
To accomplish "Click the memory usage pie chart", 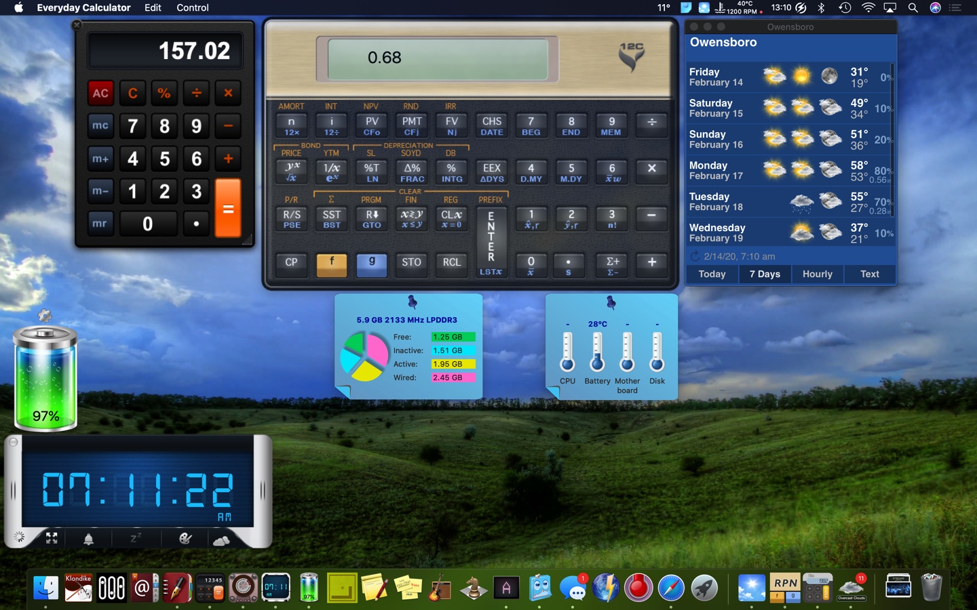I will click(x=364, y=357).
